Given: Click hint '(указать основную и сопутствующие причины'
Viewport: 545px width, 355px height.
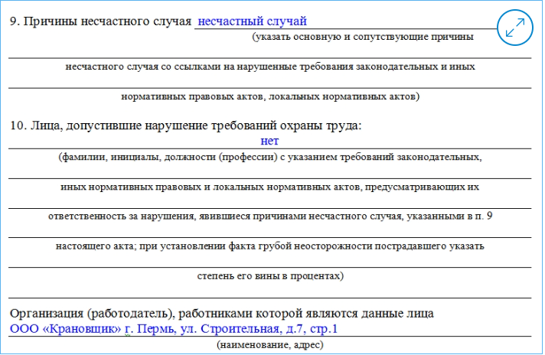Looking at the screenshot, I should [373, 37].
